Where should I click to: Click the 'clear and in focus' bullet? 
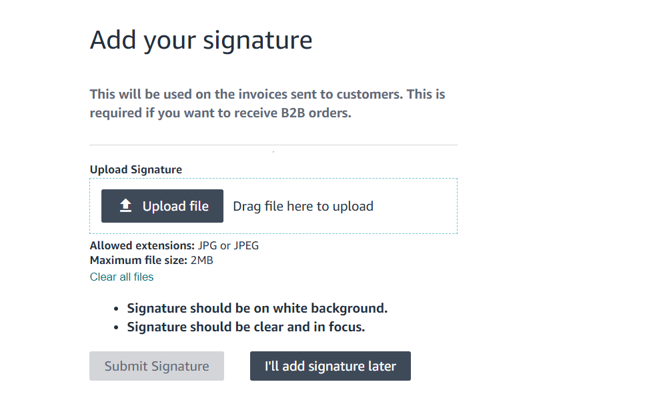point(245,327)
